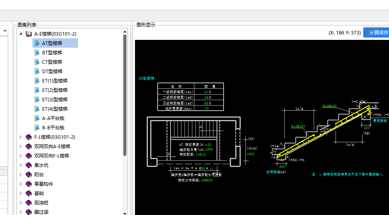389x215 pixels.
Task: Click the 低端梯梁 bd width value 200
Action: 282,167
